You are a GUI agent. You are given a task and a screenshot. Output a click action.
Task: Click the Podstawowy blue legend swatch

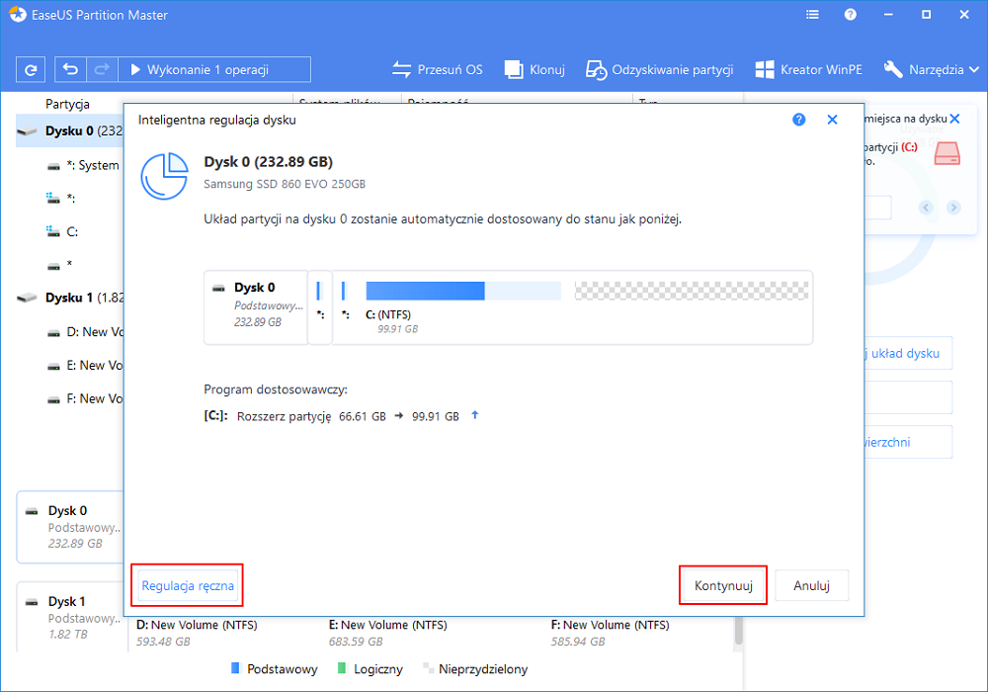click(236, 668)
